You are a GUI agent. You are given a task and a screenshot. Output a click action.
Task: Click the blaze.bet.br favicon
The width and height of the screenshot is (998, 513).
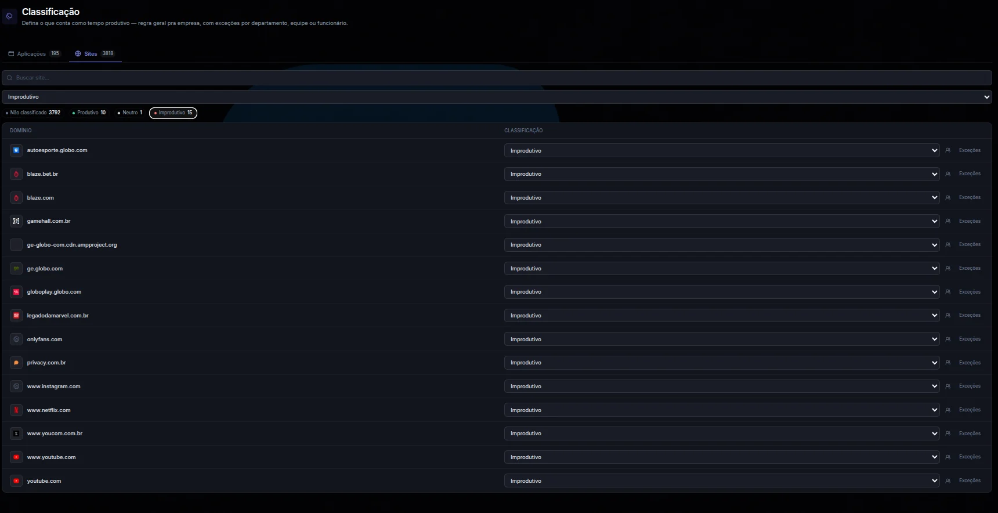[16, 174]
